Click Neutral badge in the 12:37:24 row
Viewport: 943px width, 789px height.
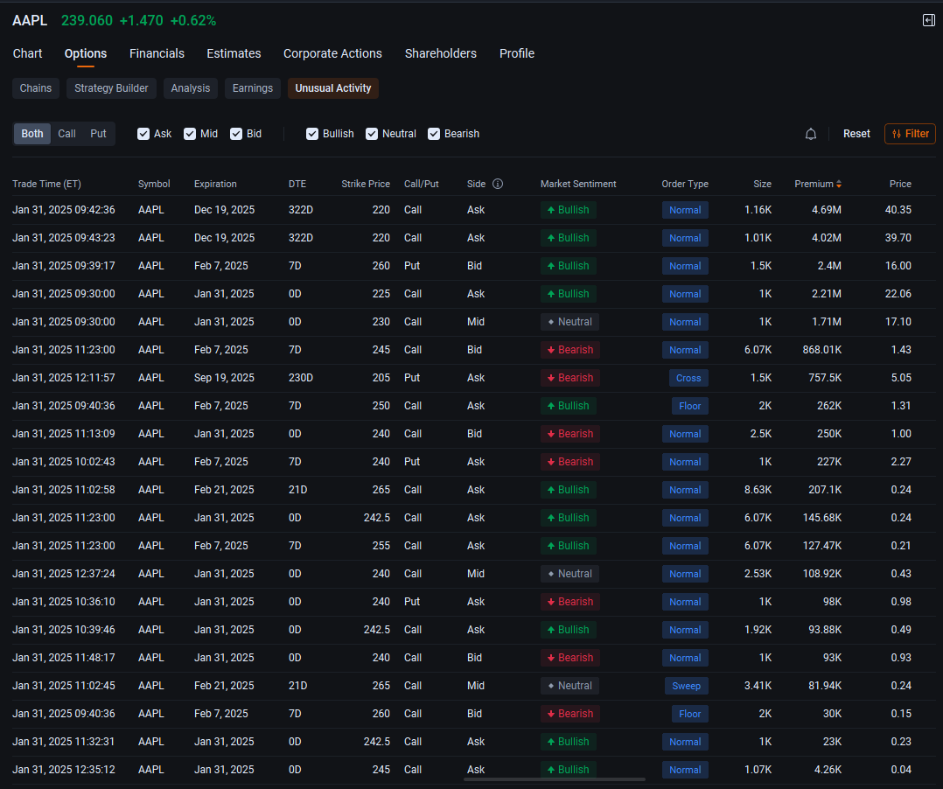[x=569, y=575]
